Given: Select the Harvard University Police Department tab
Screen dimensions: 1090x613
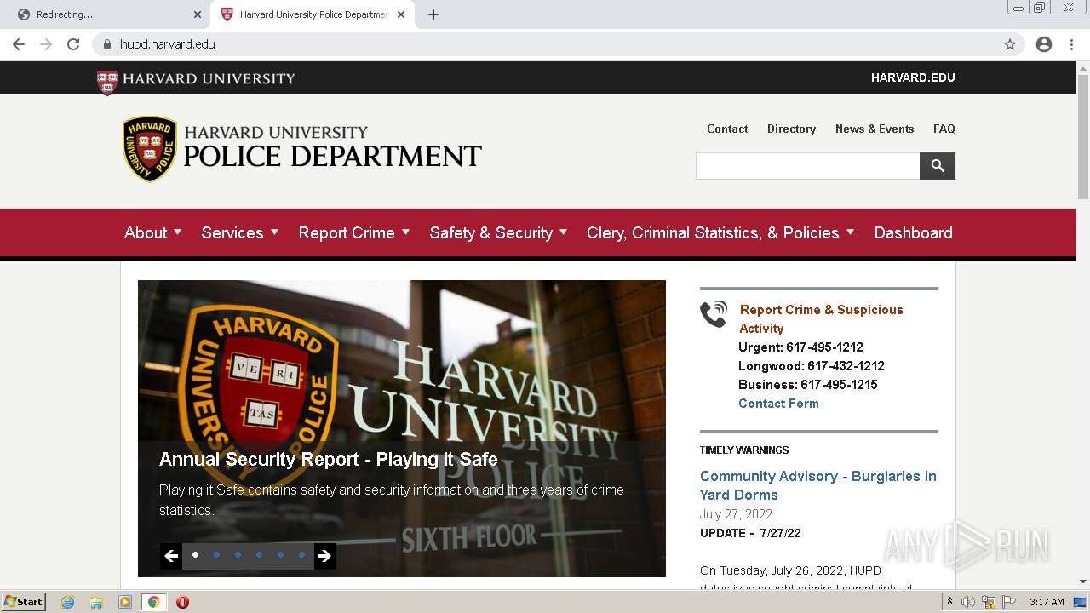Looking at the screenshot, I should [313, 14].
